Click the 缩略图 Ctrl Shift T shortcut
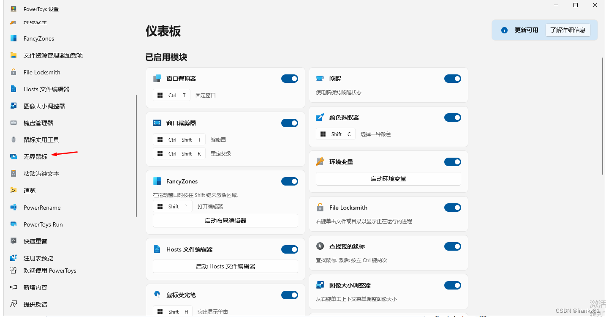The image size is (606, 317). (179, 140)
